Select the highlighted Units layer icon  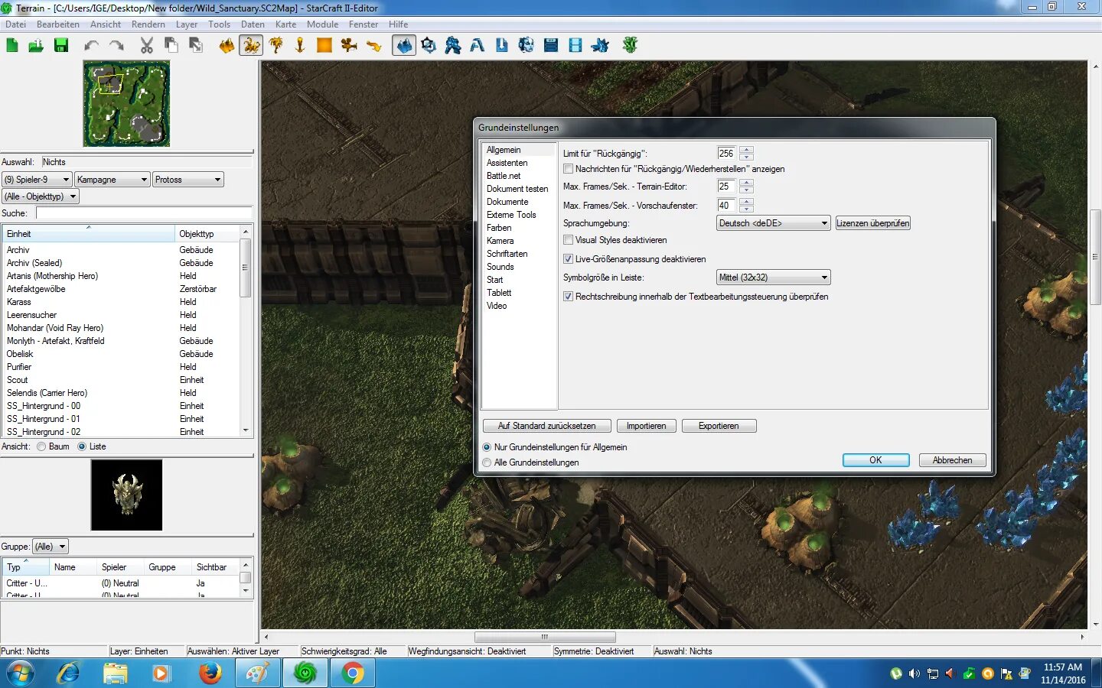pyautogui.click(x=251, y=46)
